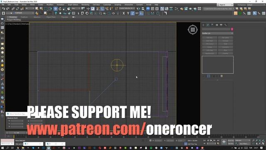Viewport: 266px width, 150px height.
Task: Restrict transform to X axis
Action: tap(124, 13)
